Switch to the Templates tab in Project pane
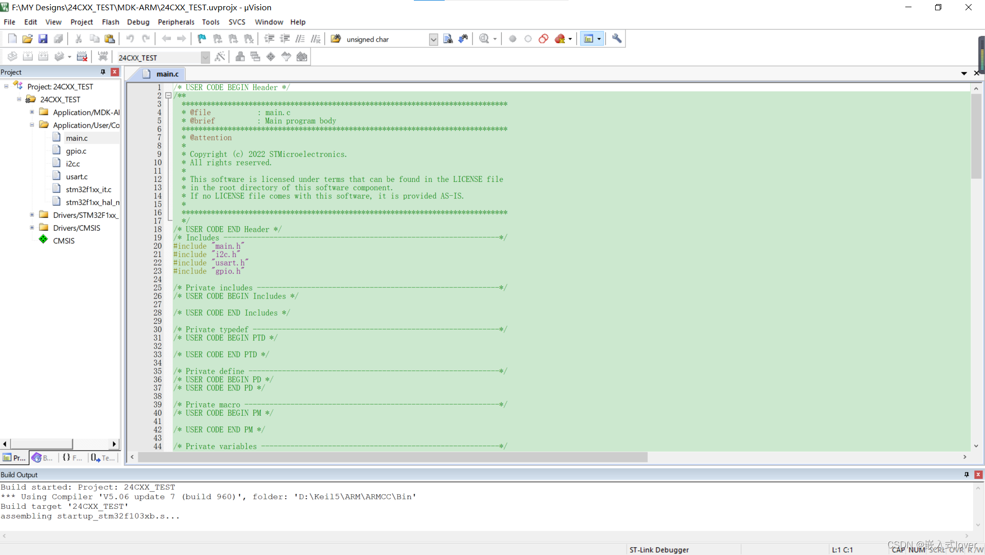 (103, 458)
